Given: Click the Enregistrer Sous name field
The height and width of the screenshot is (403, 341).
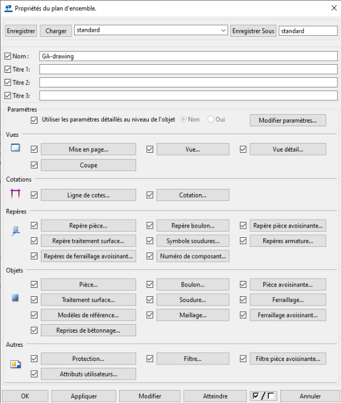Looking at the screenshot, I should point(308,31).
